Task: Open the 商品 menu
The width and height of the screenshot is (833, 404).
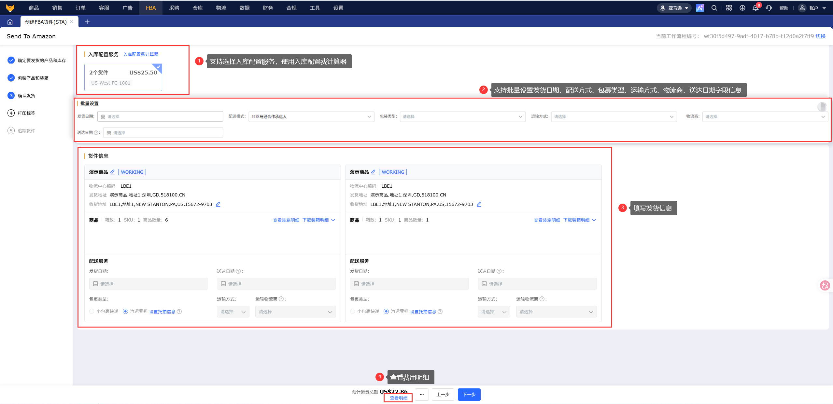Action: pos(34,8)
